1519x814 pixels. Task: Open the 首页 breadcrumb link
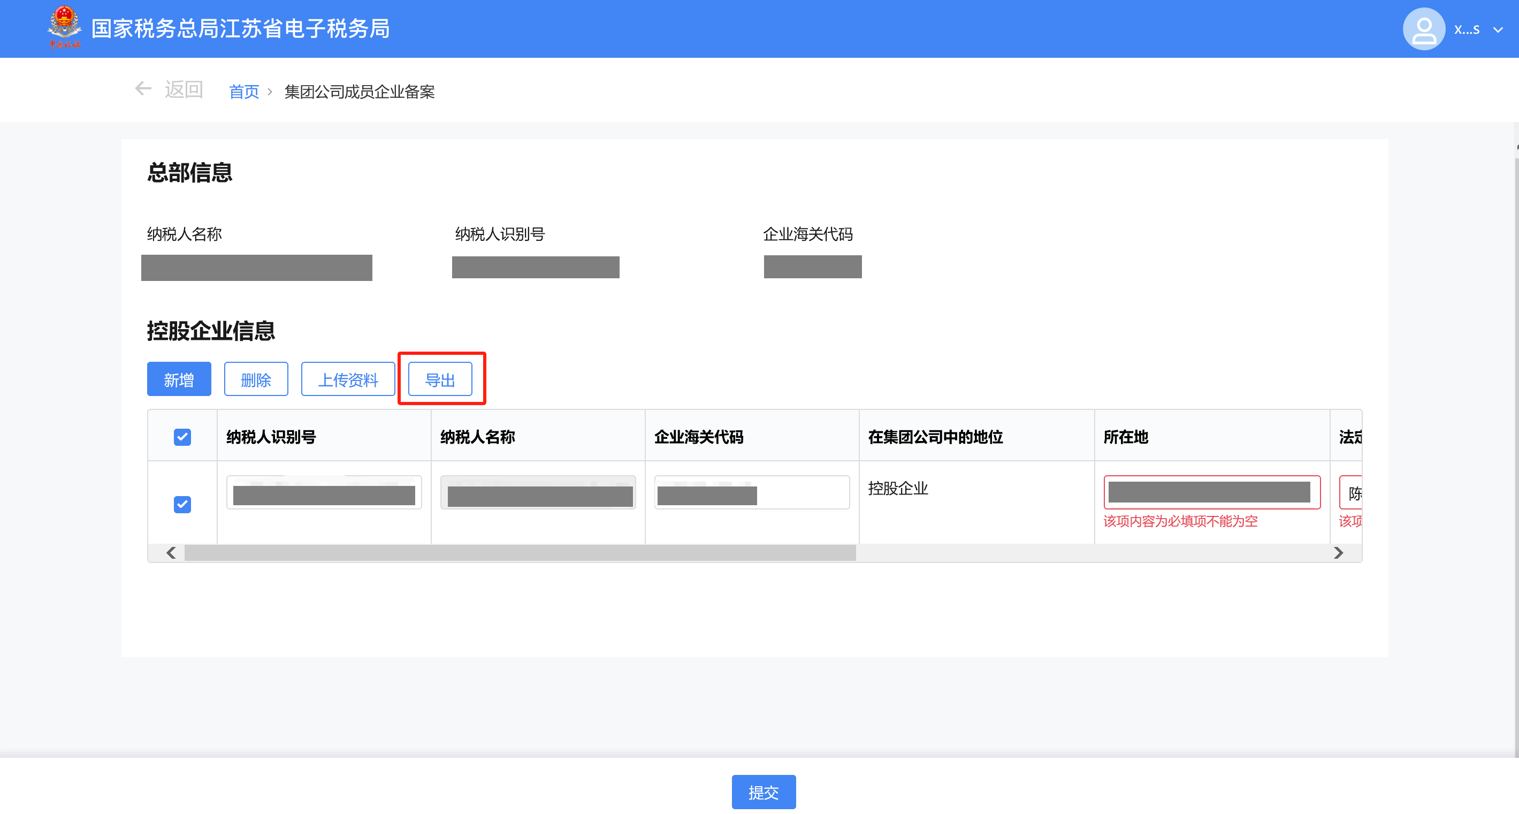pyautogui.click(x=243, y=92)
